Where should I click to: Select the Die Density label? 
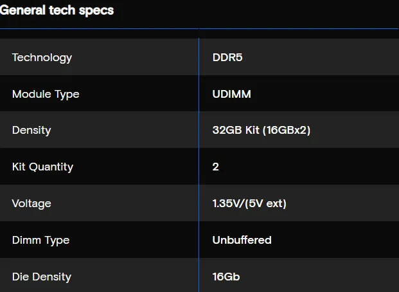[42, 277]
